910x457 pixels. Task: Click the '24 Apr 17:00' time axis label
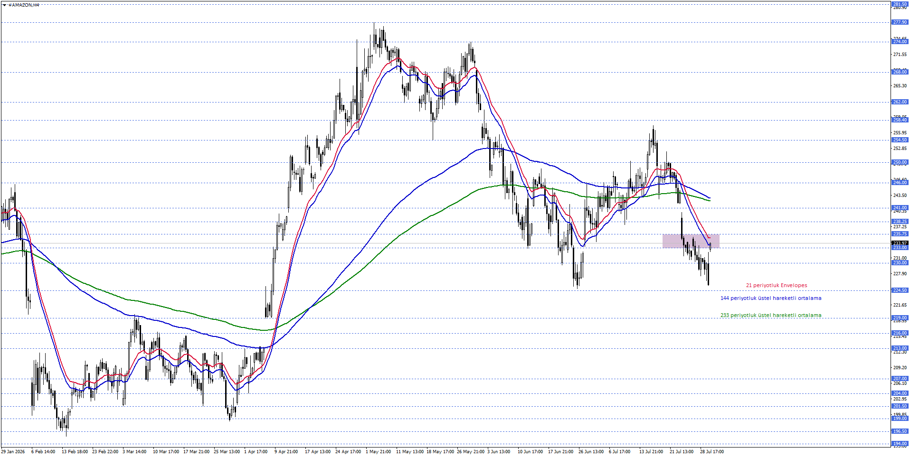(x=348, y=452)
